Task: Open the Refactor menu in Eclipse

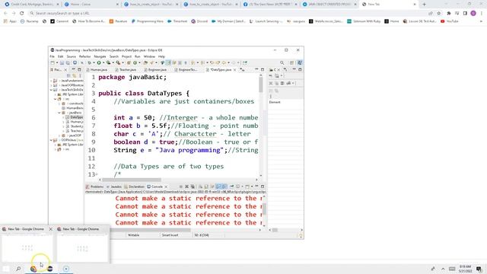Action: coord(84,56)
